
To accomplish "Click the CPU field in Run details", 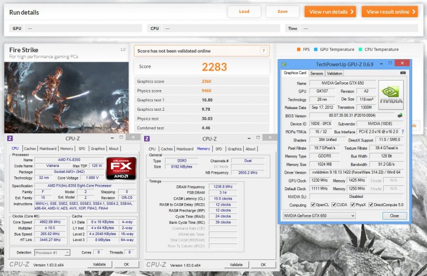I will click(x=221, y=28).
